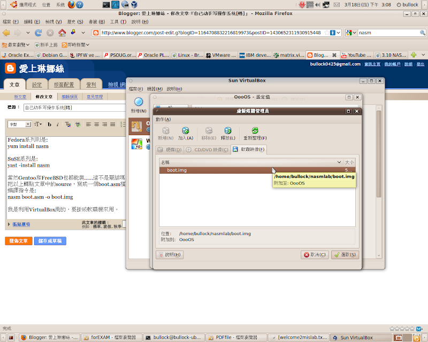Open Firefox 書籤(B) bookmarks menu
The image size is (428, 342).
coord(97,22)
